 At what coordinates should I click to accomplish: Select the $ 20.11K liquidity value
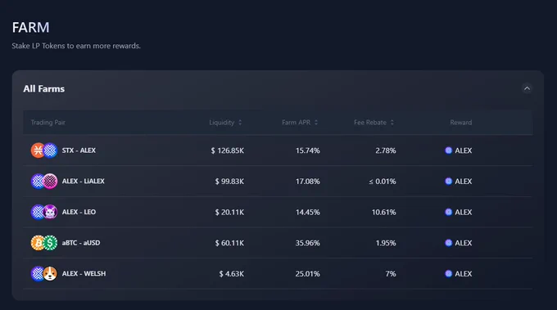coord(229,212)
